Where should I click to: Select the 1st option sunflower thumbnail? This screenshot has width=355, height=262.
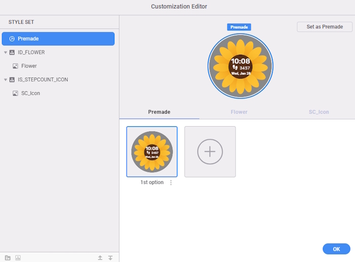click(x=152, y=152)
